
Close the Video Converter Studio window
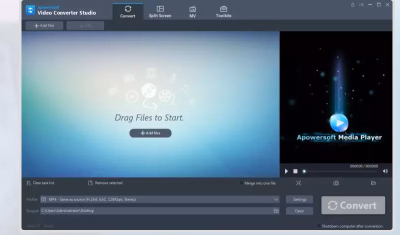click(387, 4)
